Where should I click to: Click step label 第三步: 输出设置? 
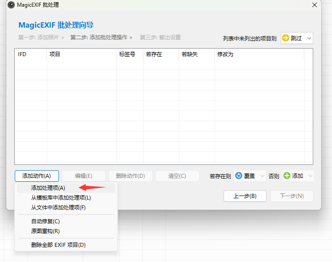tap(160, 37)
